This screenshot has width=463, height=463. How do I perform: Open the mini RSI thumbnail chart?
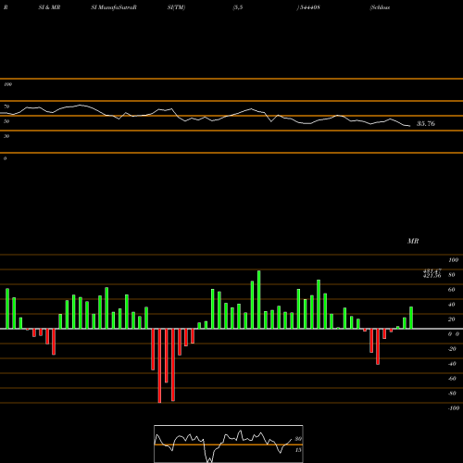click(x=229, y=444)
